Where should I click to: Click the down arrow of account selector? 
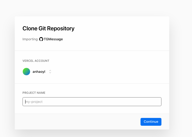[50, 73]
